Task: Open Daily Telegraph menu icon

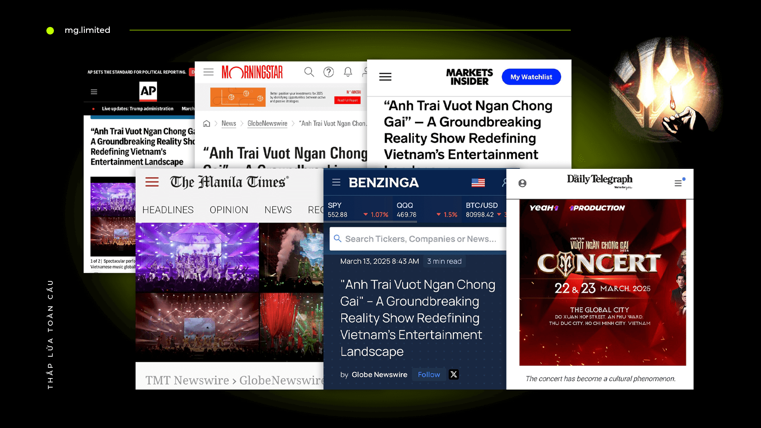Action: 679,183
